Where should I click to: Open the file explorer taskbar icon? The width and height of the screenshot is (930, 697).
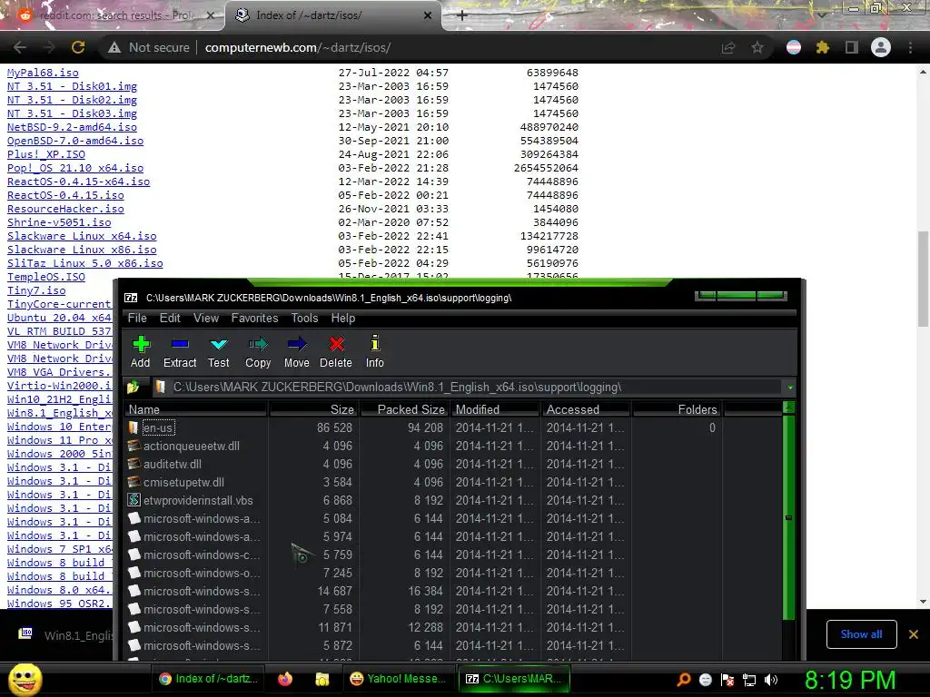(x=322, y=679)
